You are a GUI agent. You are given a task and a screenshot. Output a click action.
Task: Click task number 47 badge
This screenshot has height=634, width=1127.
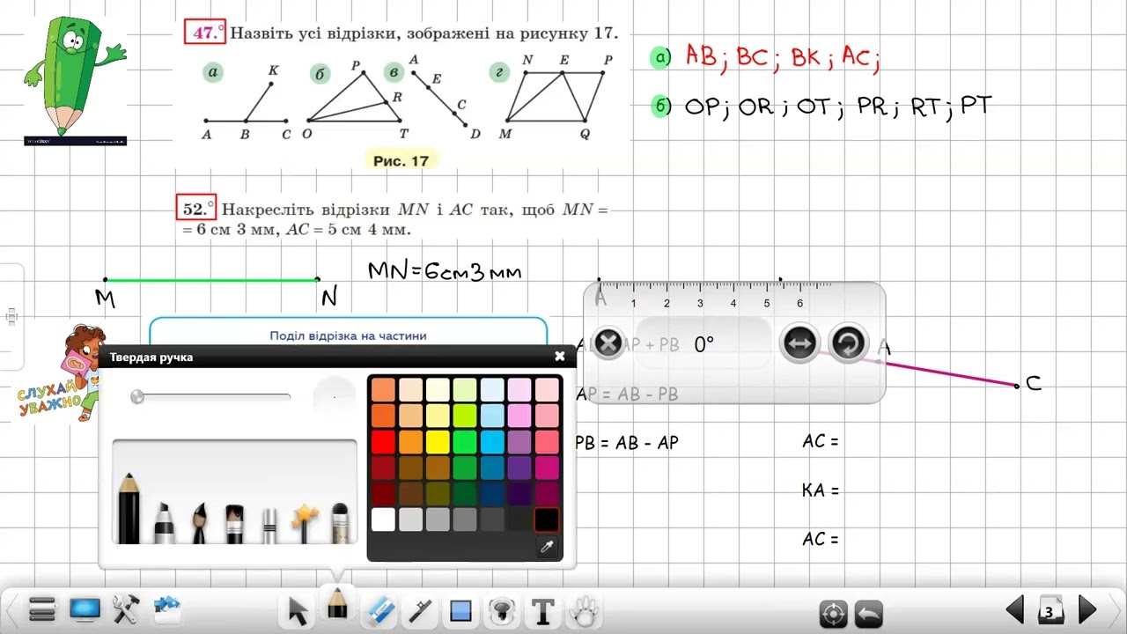click(204, 33)
